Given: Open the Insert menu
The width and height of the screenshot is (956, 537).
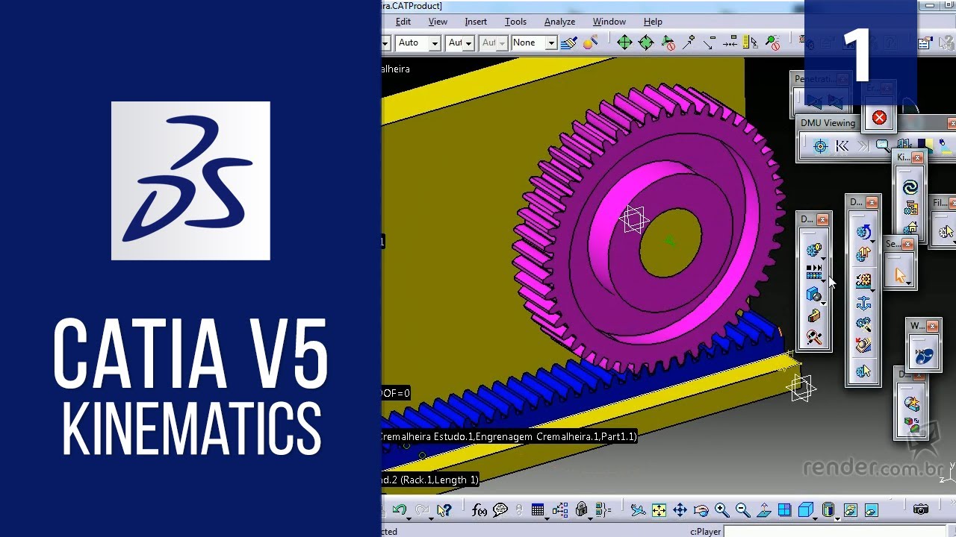Looking at the screenshot, I should pyautogui.click(x=476, y=22).
